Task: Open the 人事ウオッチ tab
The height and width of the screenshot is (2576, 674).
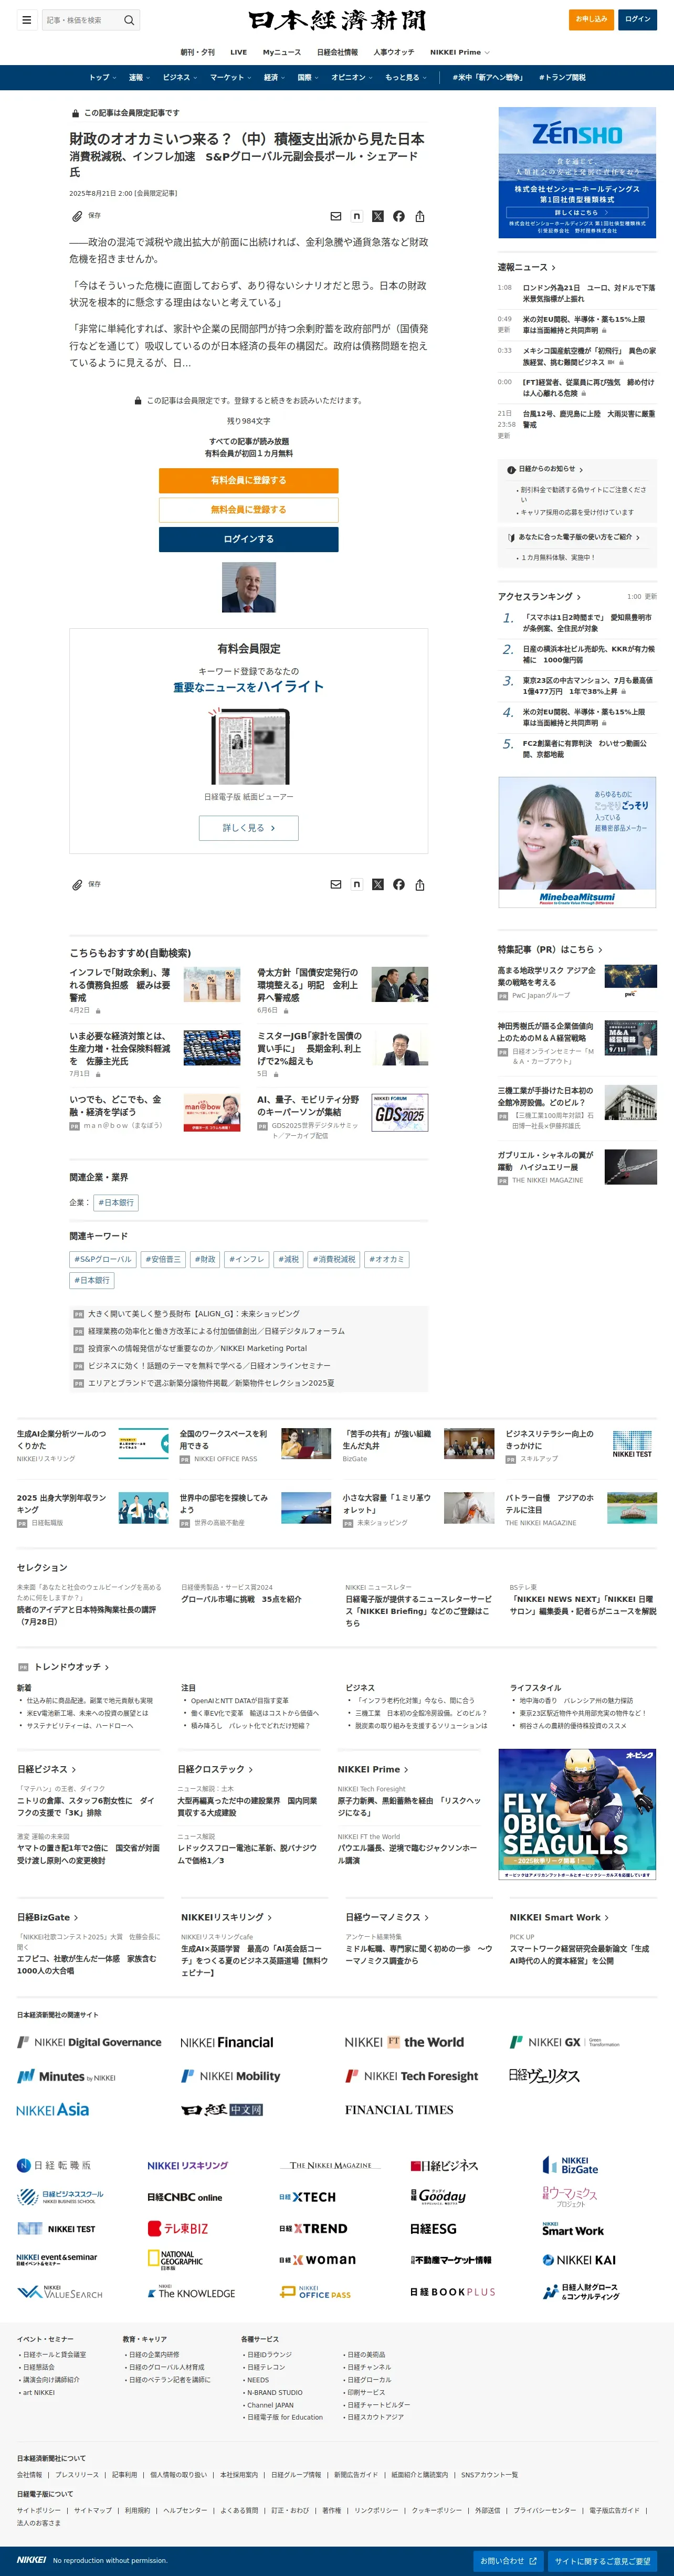Action: click(393, 52)
